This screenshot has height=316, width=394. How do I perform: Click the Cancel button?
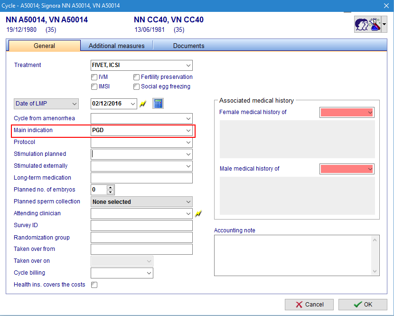coord(309,305)
